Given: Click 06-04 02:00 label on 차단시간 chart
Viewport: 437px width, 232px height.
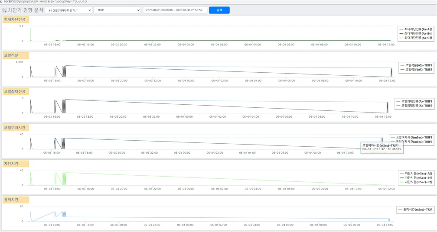Looking at the screenshot, I should pos(219,189).
